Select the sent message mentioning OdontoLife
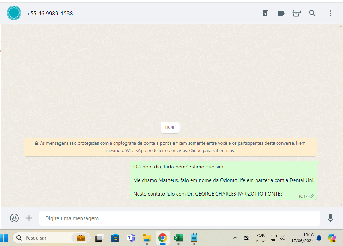Viewport: 343px width, 246px height. click(224, 180)
